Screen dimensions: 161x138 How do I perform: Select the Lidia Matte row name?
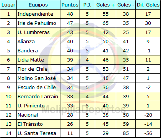pos(31,60)
